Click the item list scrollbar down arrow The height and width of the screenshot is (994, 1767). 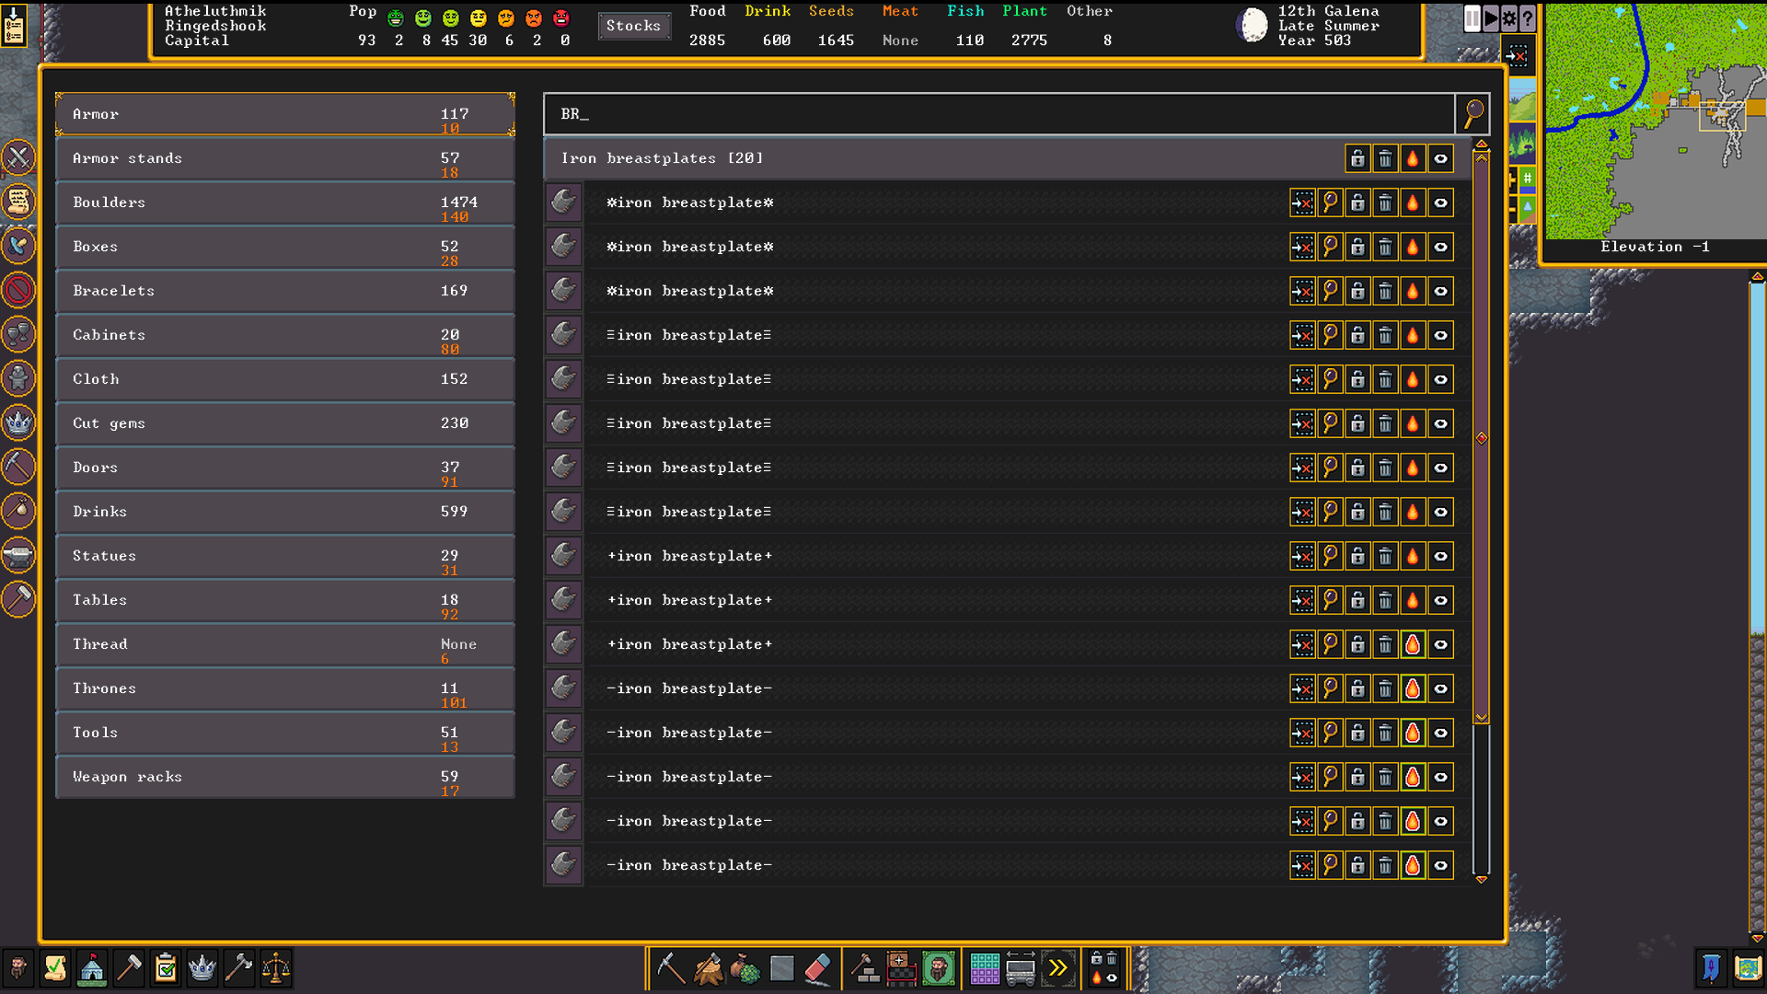point(1482,880)
